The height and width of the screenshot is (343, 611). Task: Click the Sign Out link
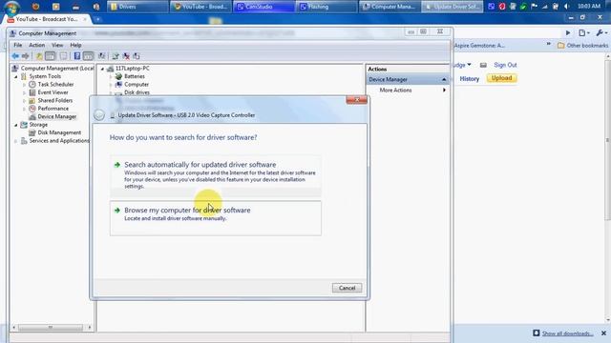505,65
